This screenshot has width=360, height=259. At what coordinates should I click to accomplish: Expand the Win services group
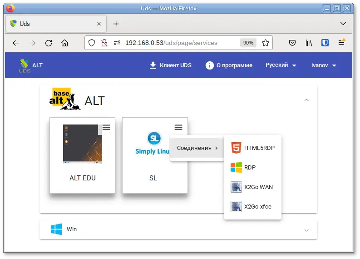[306, 230]
